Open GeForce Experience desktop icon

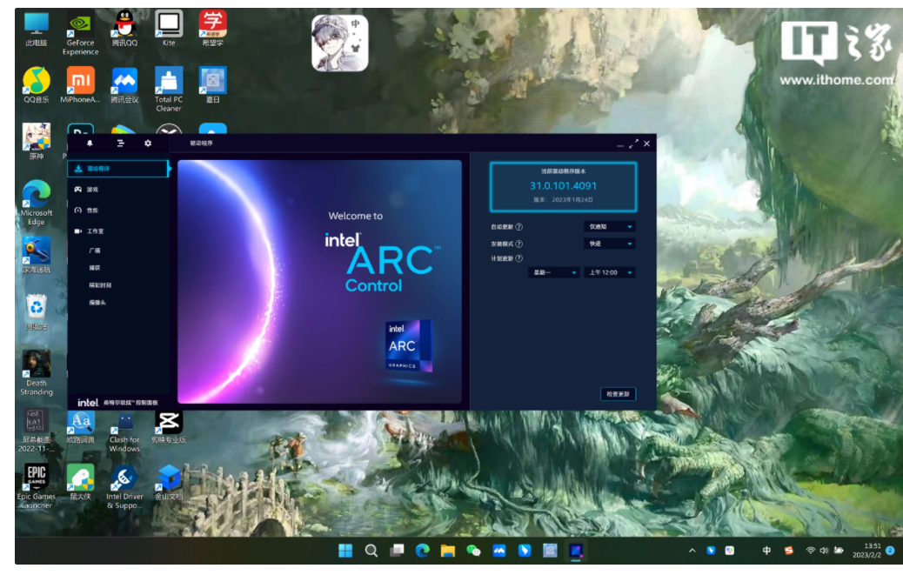pyautogui.click(x=80, y=33)
